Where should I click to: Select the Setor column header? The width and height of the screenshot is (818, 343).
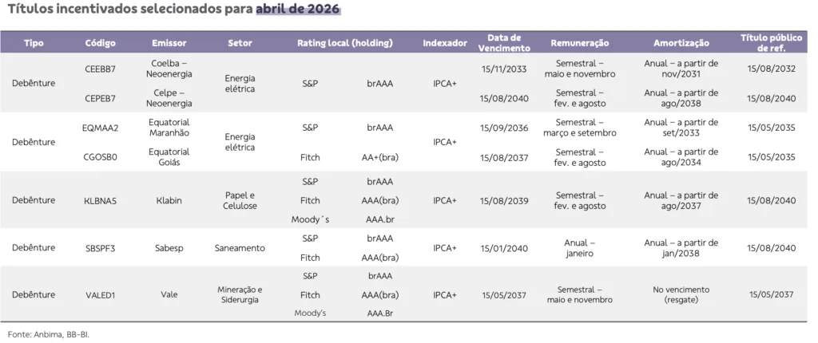pos(240,42)
